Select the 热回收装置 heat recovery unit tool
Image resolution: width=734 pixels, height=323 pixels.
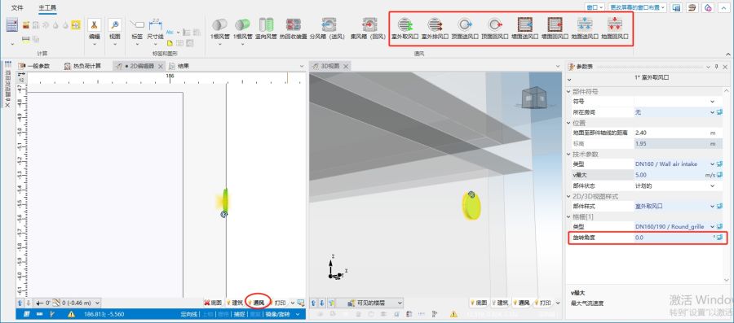(x=294, y=28)
